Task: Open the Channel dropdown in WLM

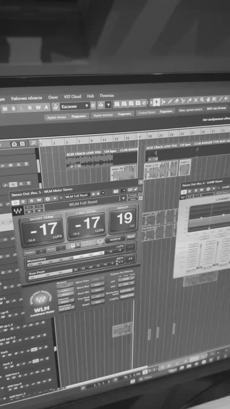Action: pos(66,301)
